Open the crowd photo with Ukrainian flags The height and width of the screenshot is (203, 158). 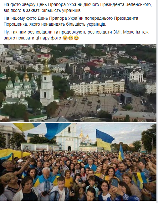point(78,162)
